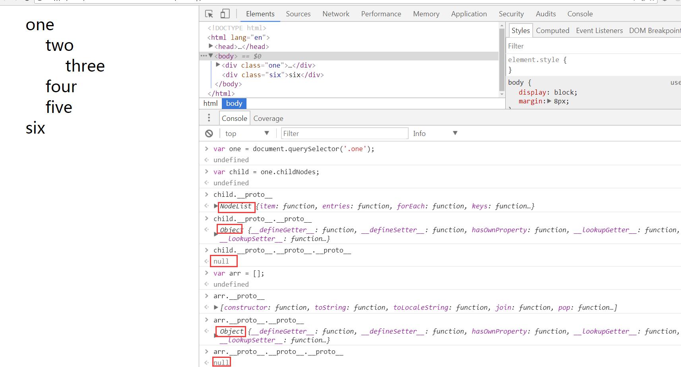The image size is (681, 367).
Task: Switch to the drawer Coverage tab
Action: pos(268,118)
